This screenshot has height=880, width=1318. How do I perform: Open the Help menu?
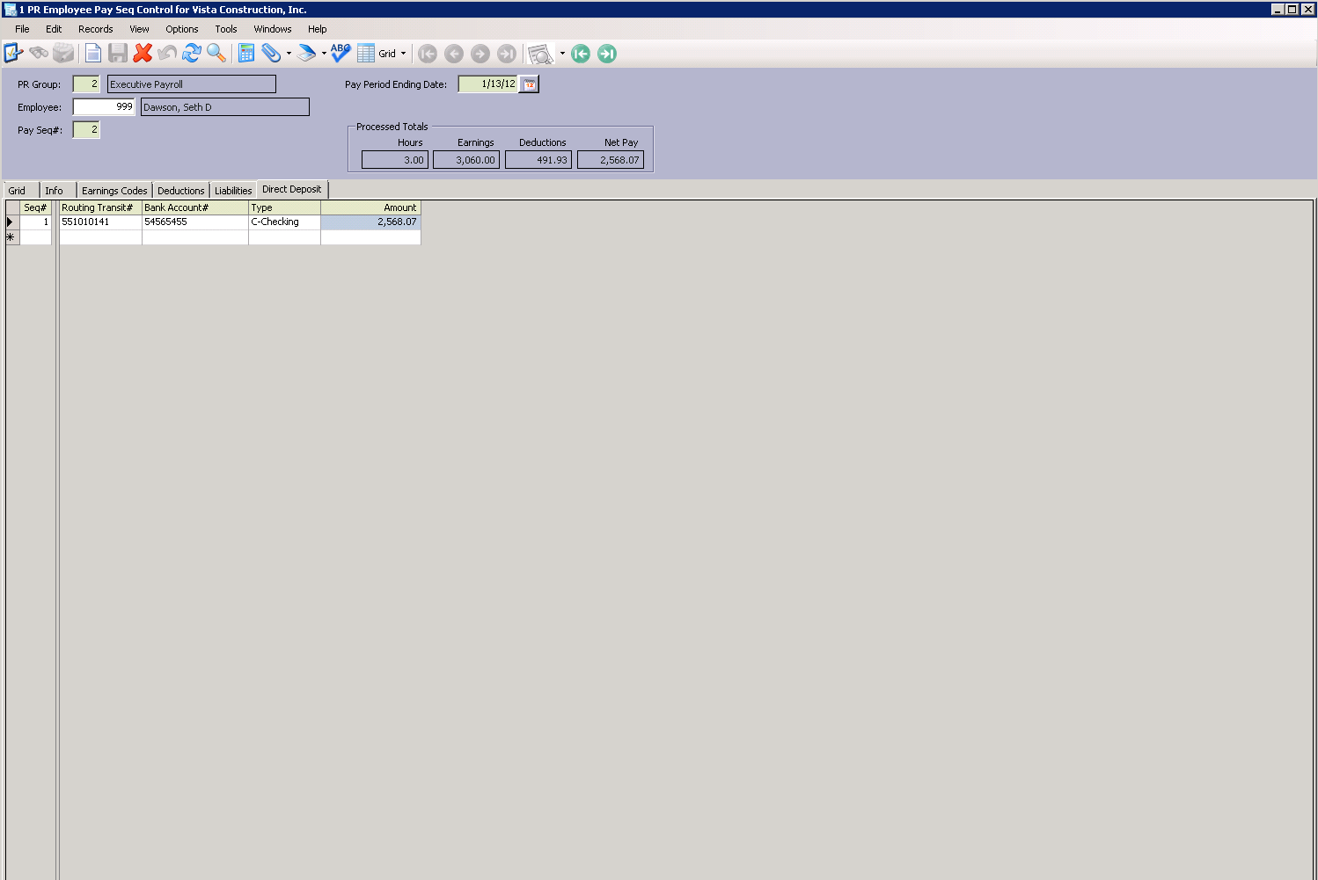tap(318, 29)
